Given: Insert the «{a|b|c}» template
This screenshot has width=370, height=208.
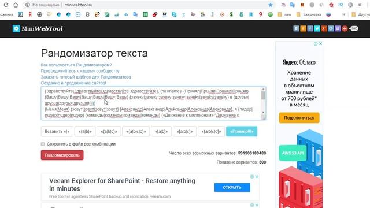Looking at the screenshot, I should click(x=109, y=131).
